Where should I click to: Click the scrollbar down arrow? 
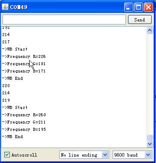[150, 144]
